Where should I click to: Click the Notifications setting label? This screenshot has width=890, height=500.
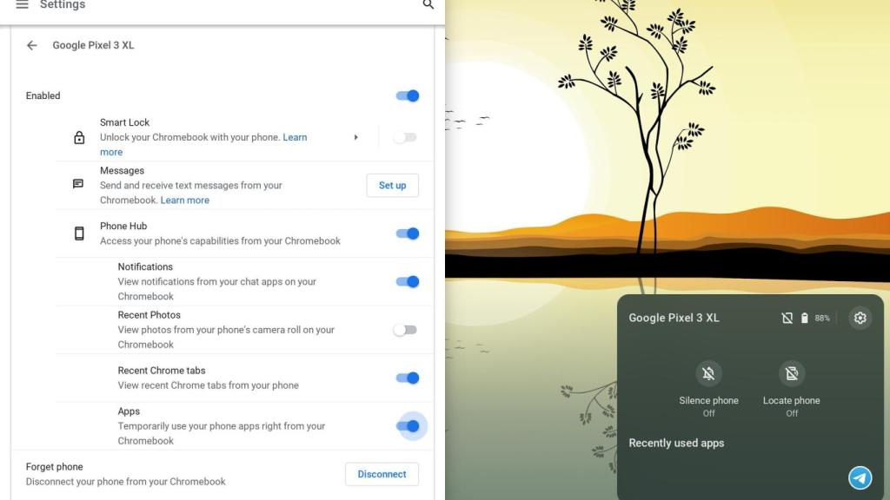pyautogui.click(x=145, y=267)
